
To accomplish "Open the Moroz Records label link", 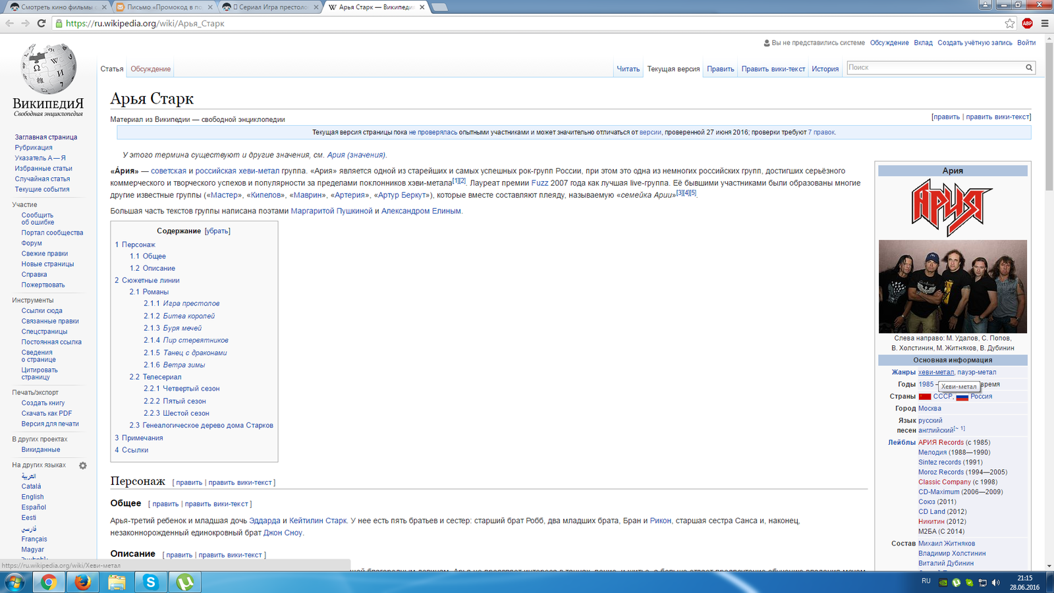I will 941,472.
